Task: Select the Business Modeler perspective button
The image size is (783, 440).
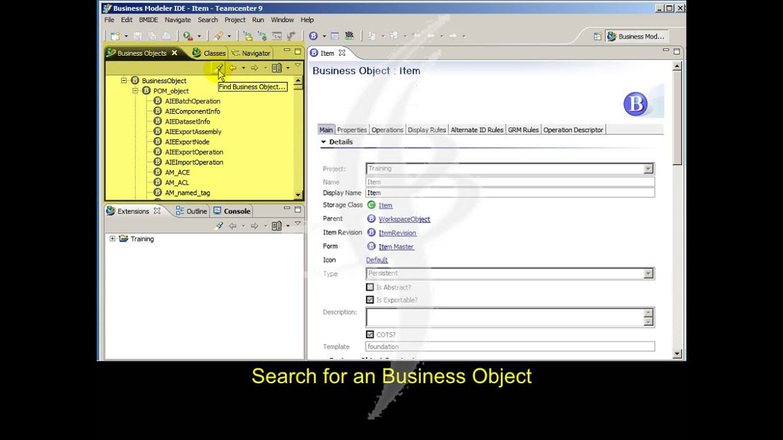Action: [636, 36]
